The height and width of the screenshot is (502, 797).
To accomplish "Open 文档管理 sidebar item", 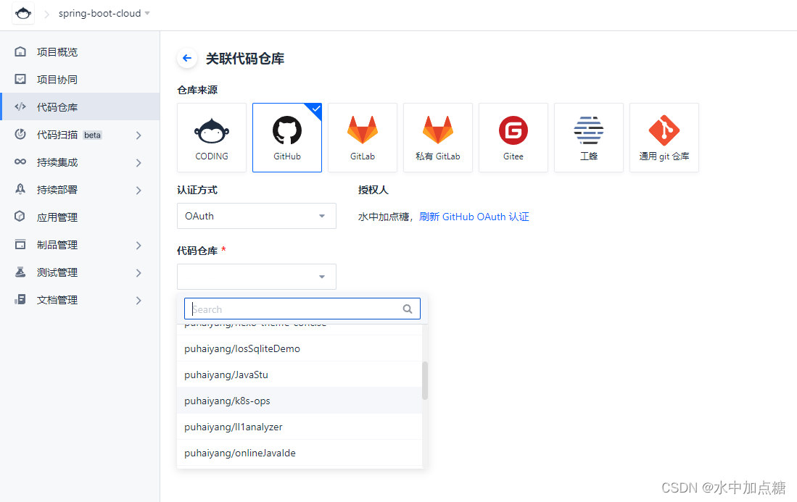I will pyautogui.click(x=80, y=300).
